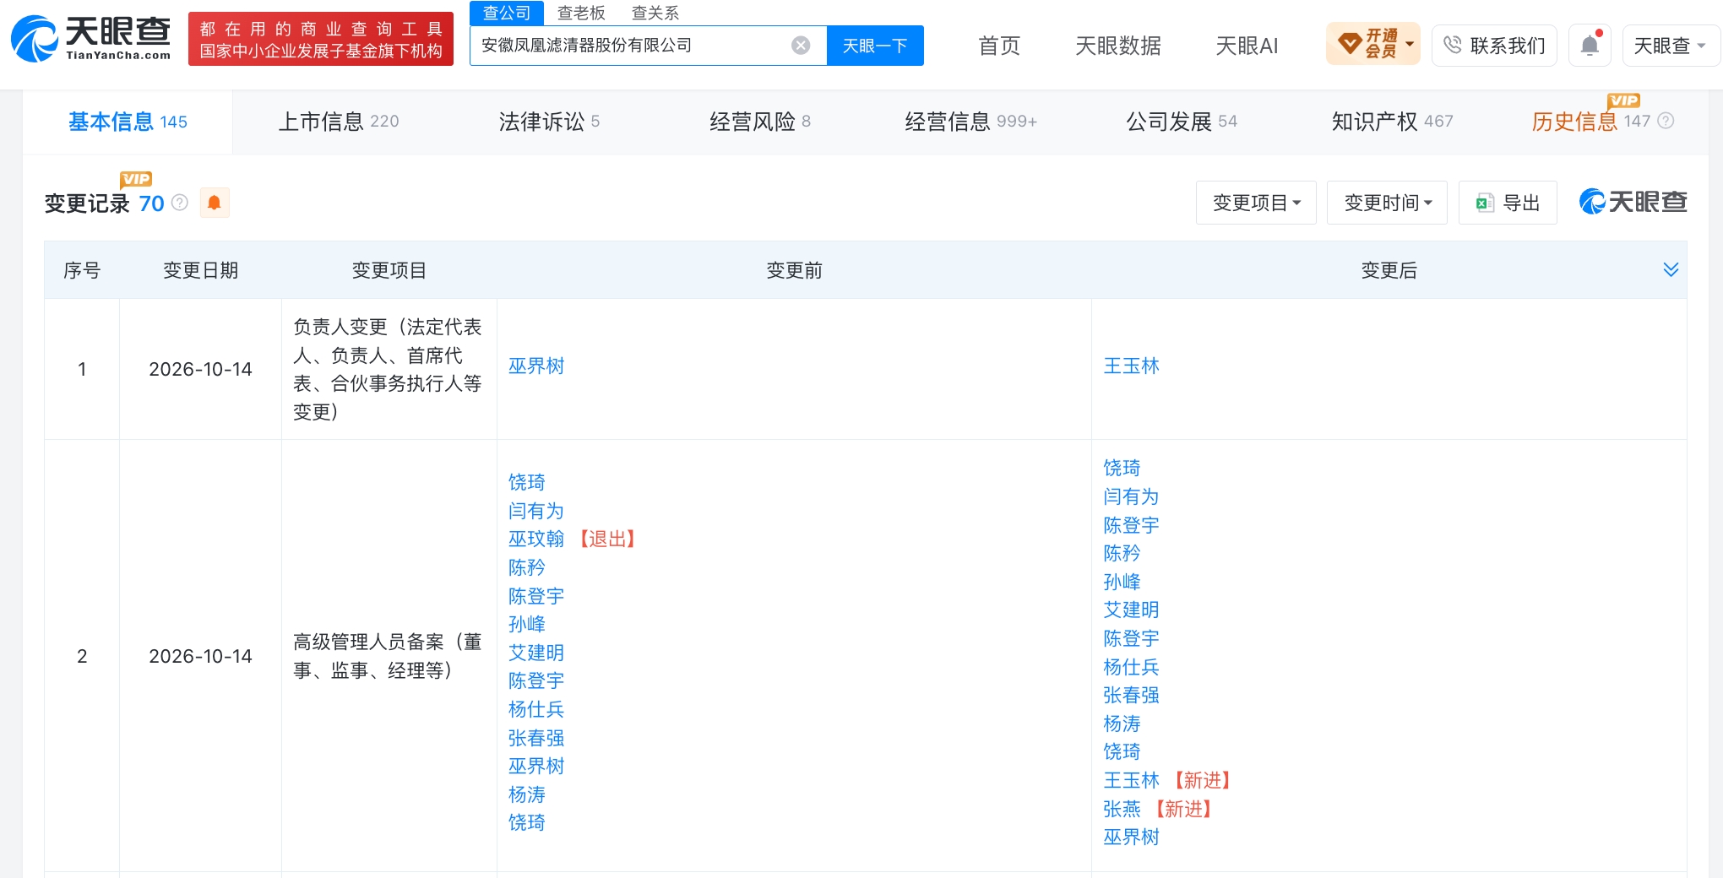The height and width of the screenshot is (878, 1723).
Task: Select the 公司发展 54 tab
Action: coord(1182,122)
